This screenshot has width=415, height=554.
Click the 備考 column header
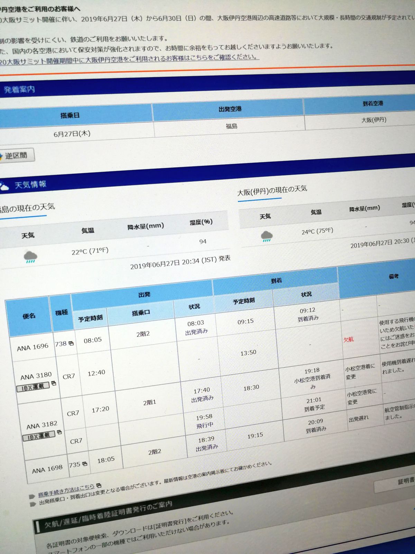394,276
